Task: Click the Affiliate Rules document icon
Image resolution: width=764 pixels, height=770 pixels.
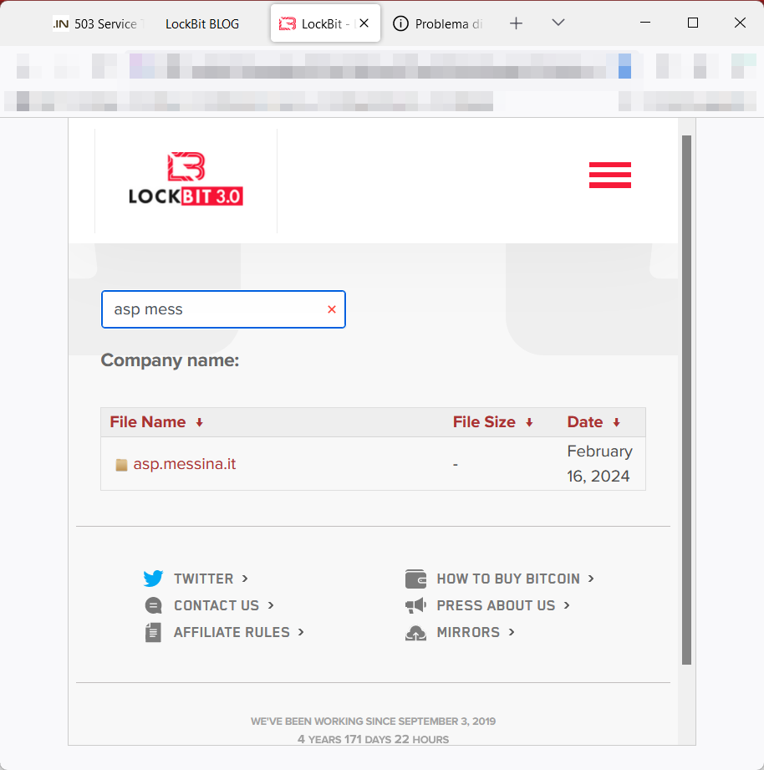Action: click(x=153, y=632)
